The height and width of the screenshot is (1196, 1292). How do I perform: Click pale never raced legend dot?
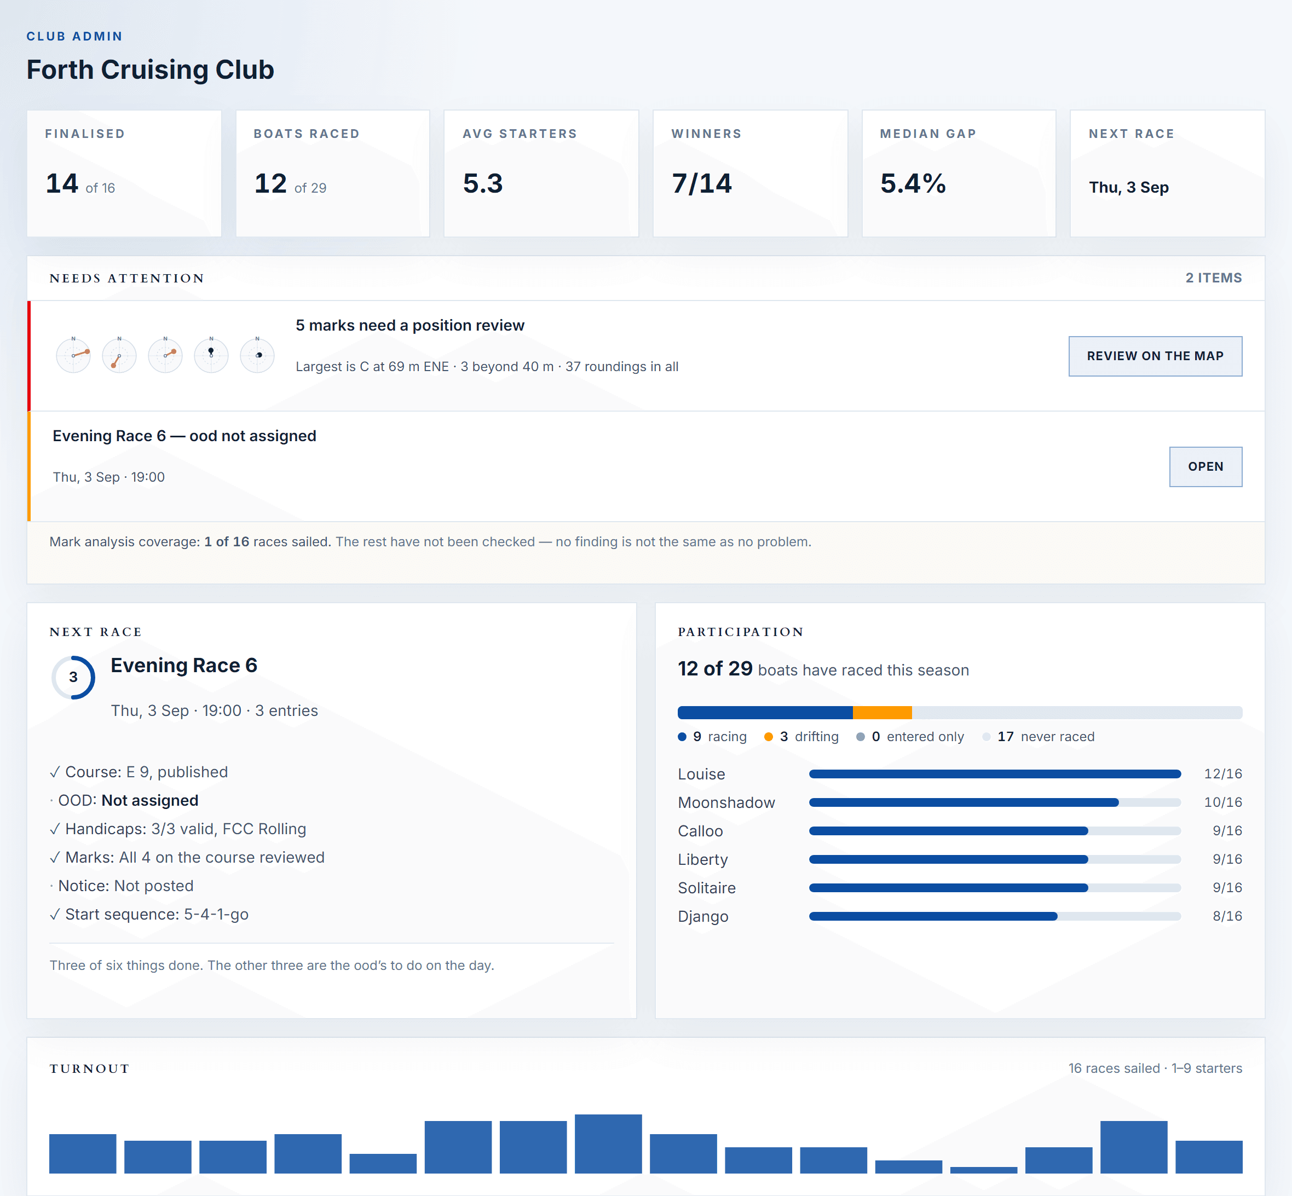(x=986, y=737)
